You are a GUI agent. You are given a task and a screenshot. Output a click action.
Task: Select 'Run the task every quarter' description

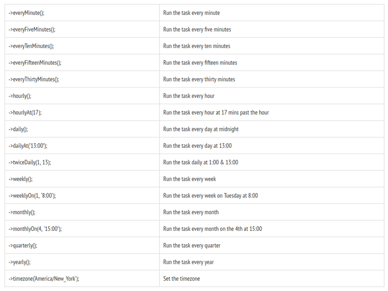[192, 245]
